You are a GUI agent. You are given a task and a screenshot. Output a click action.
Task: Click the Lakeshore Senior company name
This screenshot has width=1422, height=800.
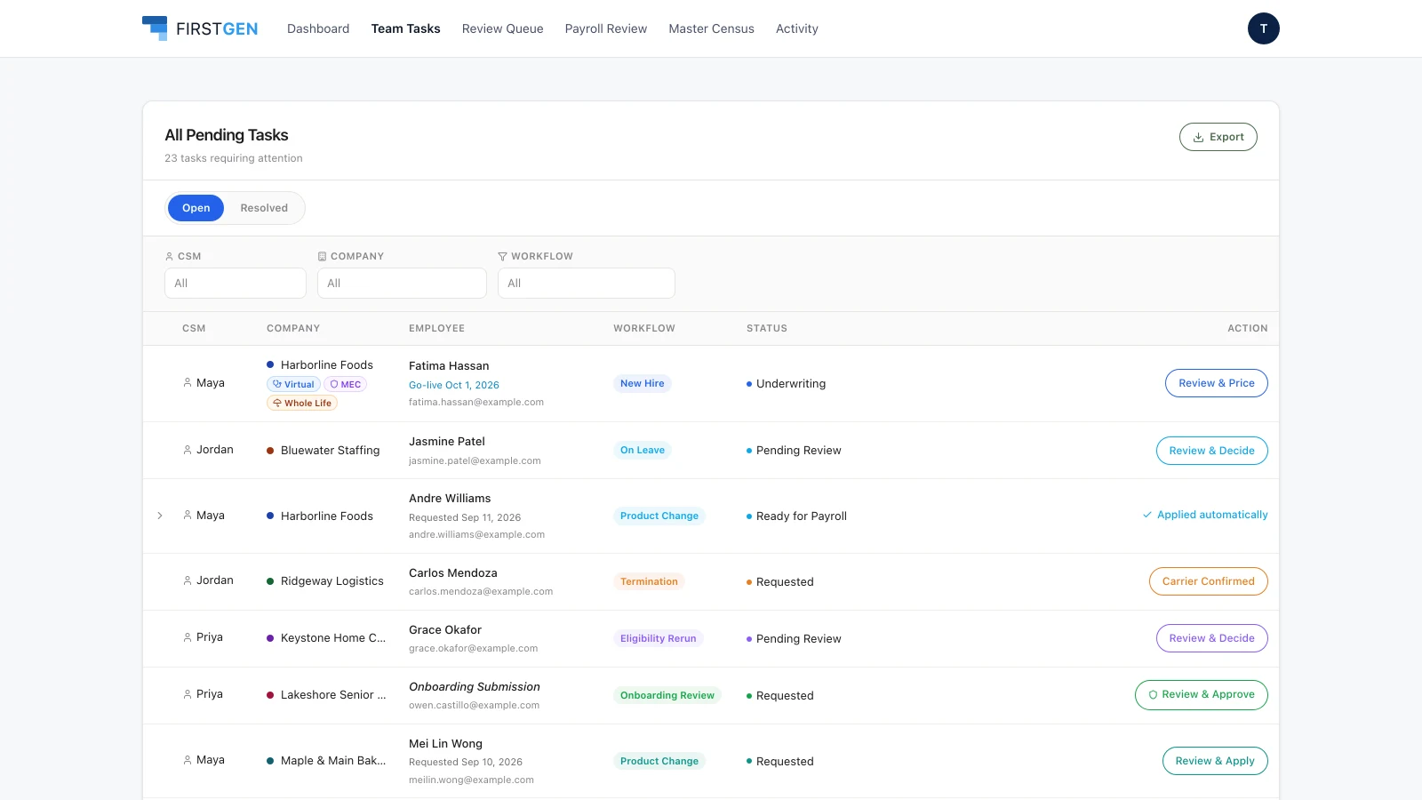point(333,695)
